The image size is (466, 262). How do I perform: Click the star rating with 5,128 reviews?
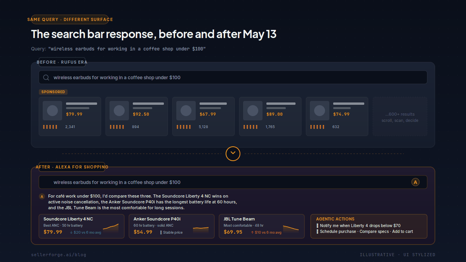184,127
